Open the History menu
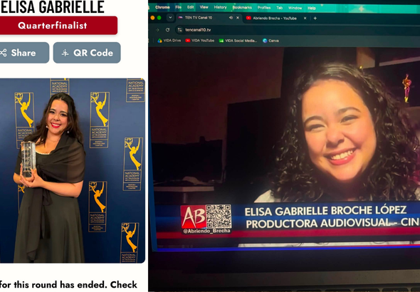Viewport: 420px width, 292px height. (220, 7)
